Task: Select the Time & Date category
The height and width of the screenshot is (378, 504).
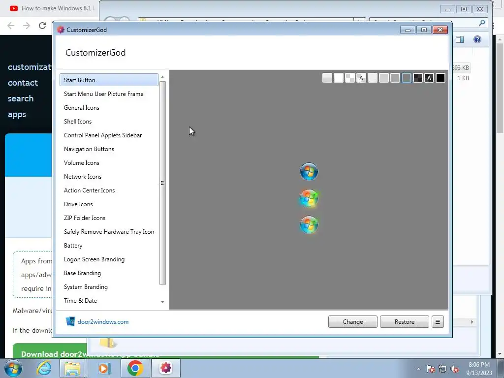Action: pyautogui.click(x=109, y=301)
